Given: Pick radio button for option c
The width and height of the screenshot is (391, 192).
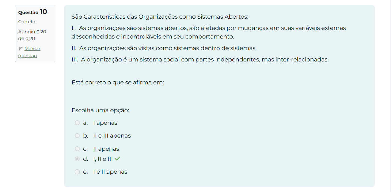Looking at the screenshot, I should (x=77, y=149).
